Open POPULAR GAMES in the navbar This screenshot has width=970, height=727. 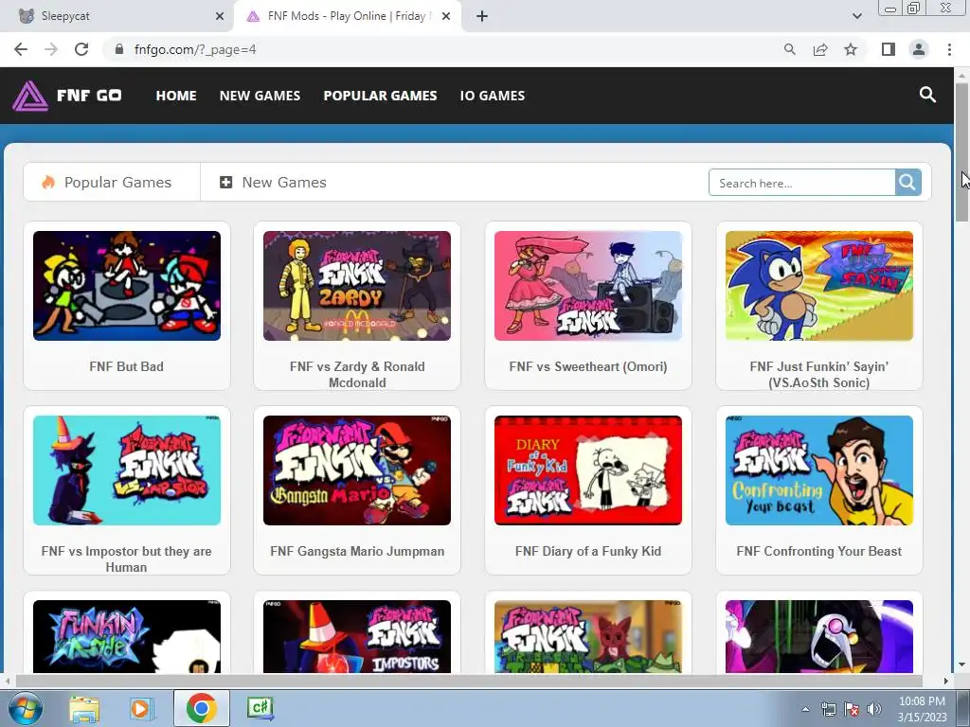point(381,96)
